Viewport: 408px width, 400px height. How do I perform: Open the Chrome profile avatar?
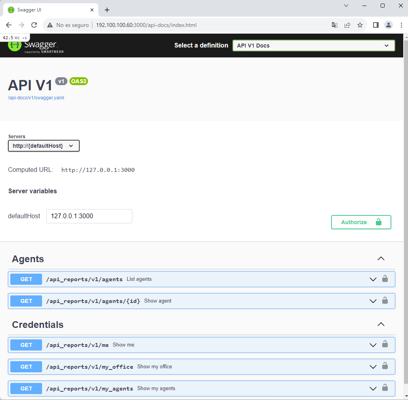coord(389,25)
